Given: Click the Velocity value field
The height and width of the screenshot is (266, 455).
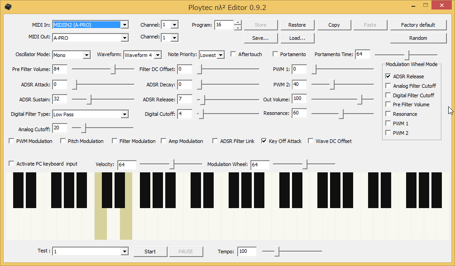Looking at the screenshot, I should (x=127, y=165).
